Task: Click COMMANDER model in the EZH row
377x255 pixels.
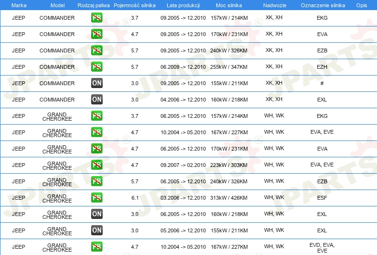Action: (57, 67)
